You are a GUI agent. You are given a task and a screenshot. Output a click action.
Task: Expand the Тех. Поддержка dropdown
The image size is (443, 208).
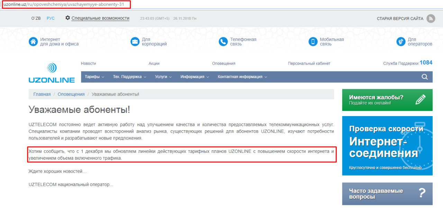coord(129,77)
